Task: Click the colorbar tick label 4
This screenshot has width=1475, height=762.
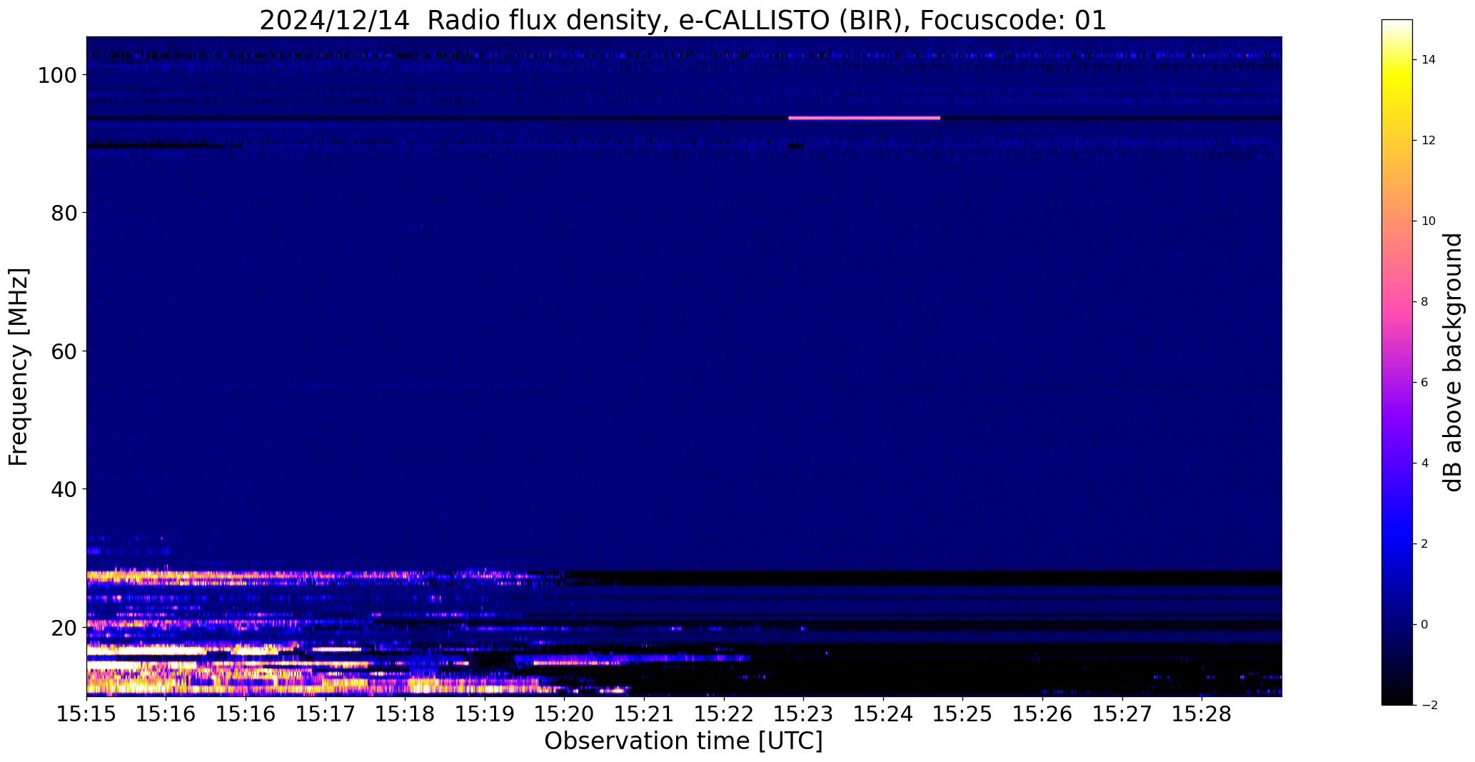Action: coord(1424,463)
